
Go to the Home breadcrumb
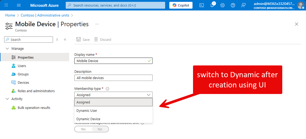(10, 15)
